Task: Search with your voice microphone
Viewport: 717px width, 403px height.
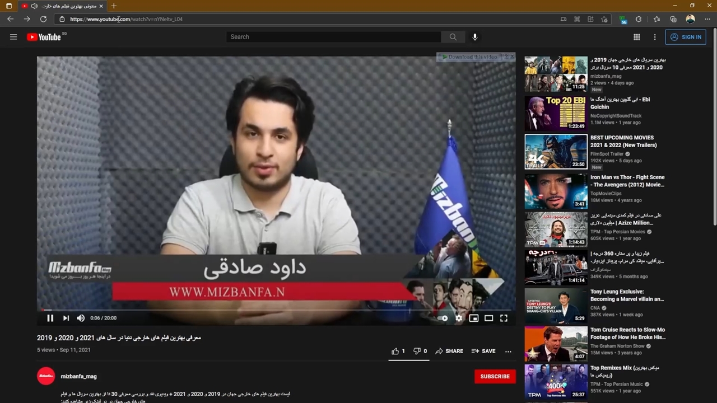Action: pos(474,37)
